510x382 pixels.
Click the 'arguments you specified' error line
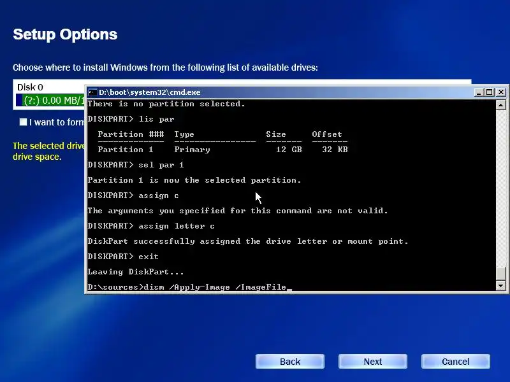[238, 211]
